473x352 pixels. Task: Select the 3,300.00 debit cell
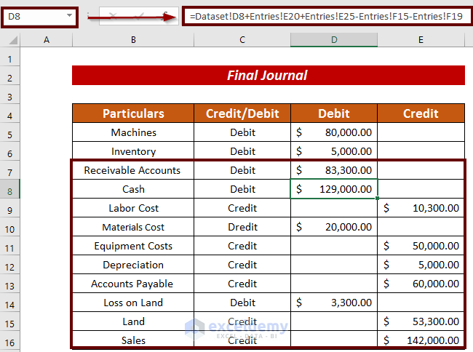(334, 303)
